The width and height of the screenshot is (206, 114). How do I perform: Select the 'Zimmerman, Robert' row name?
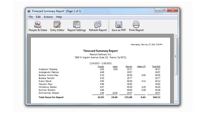pyautogui.click(x=49, y=93)
